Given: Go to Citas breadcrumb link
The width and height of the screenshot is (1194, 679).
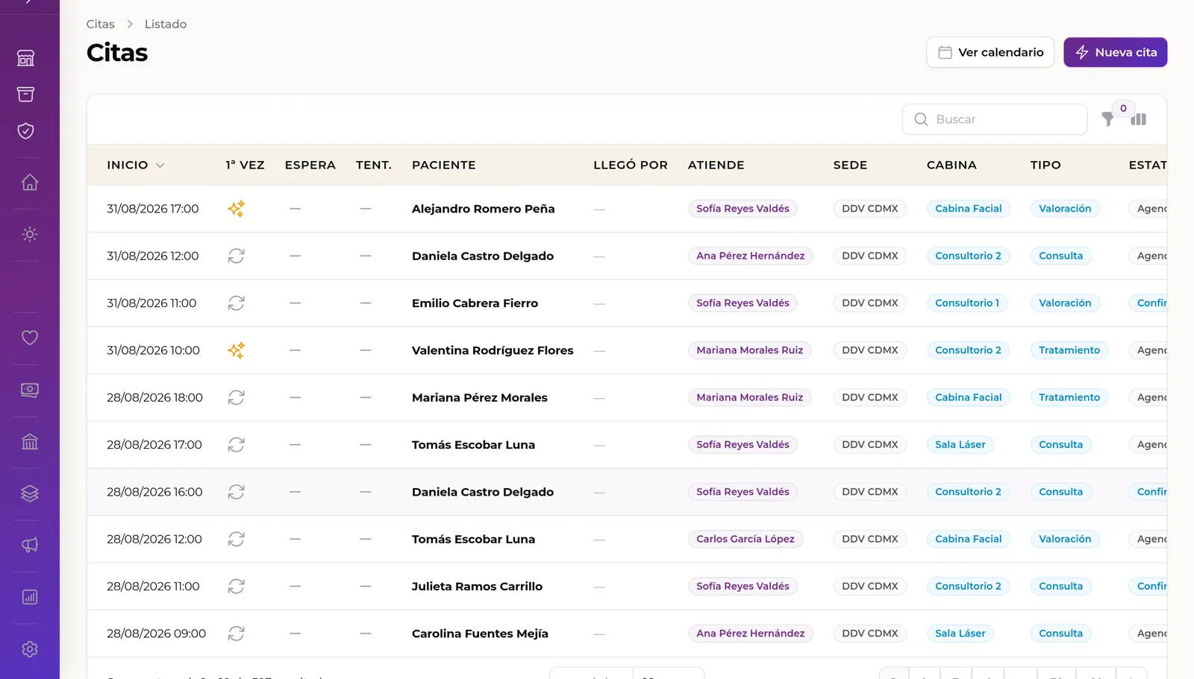Looking at the screenshot, I should click(x=101, y=24).
